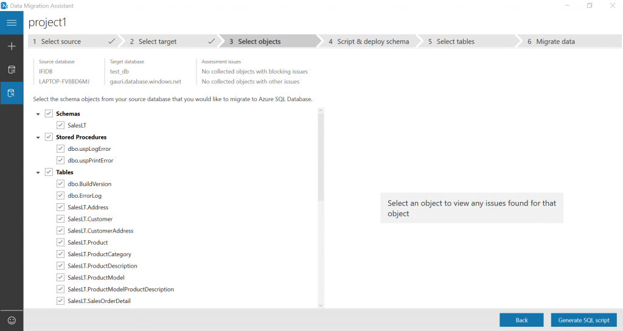Uncheck SalesLT.ProductModelProductDescription checkbox
Image resolution: width=623 pixels, height=331 pixels.
[x=60, y=289]
